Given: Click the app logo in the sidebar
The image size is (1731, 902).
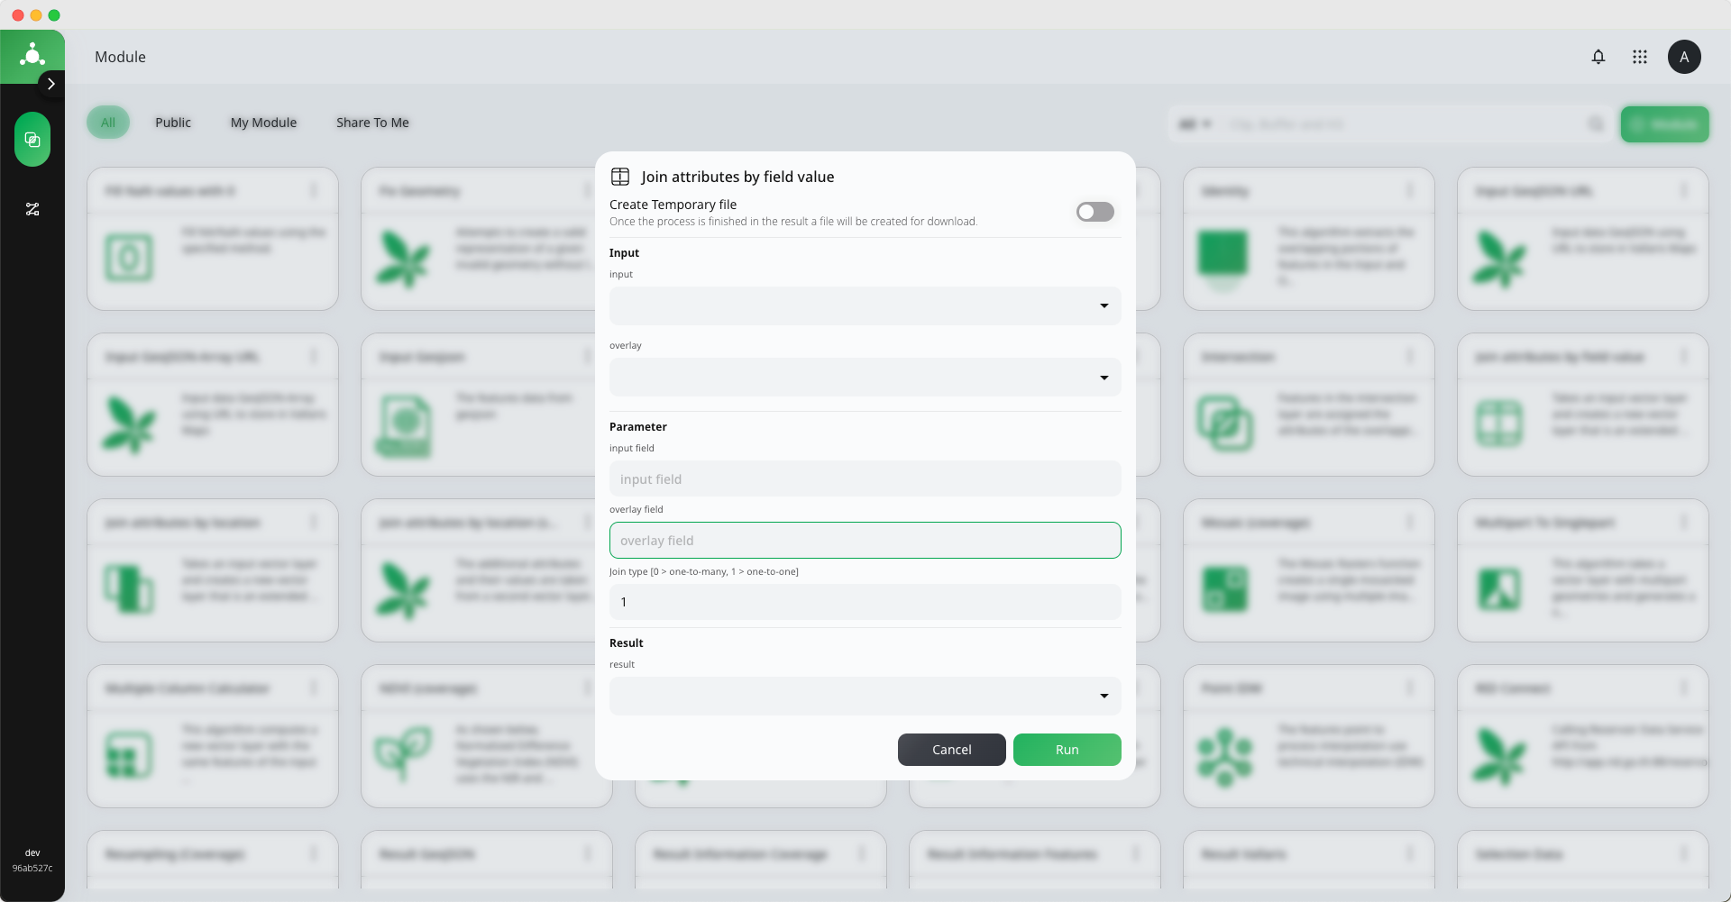Looking at the screenshot, I should click(x=32, y=55).
